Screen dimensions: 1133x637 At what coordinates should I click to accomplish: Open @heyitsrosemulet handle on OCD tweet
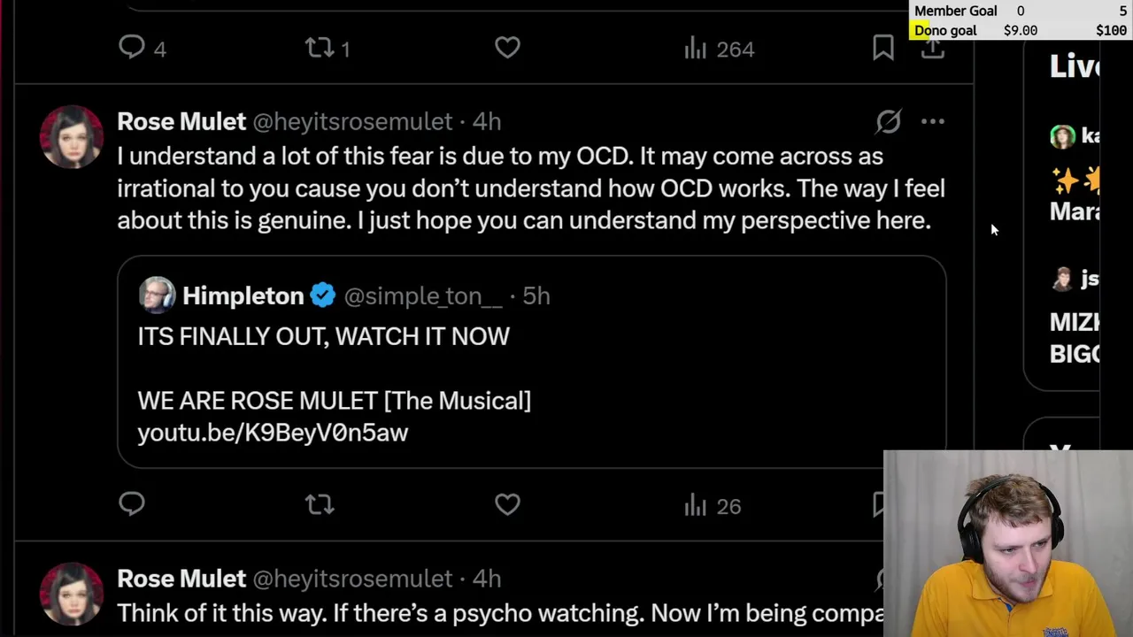[x=352, y=121]
